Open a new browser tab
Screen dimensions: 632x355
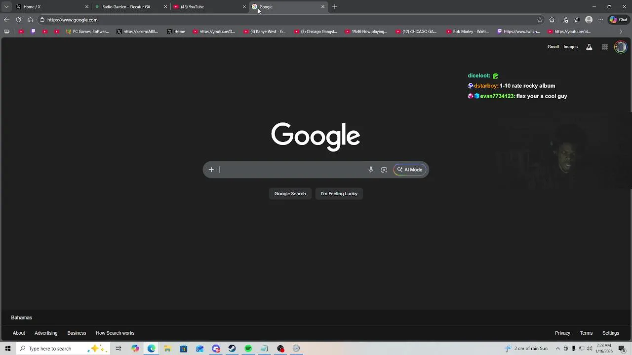coord(335,7)
